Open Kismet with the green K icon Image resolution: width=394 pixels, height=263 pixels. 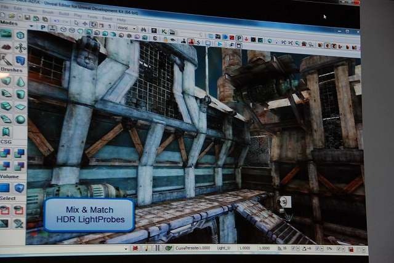pyautogui.click(x=164, y=31)
